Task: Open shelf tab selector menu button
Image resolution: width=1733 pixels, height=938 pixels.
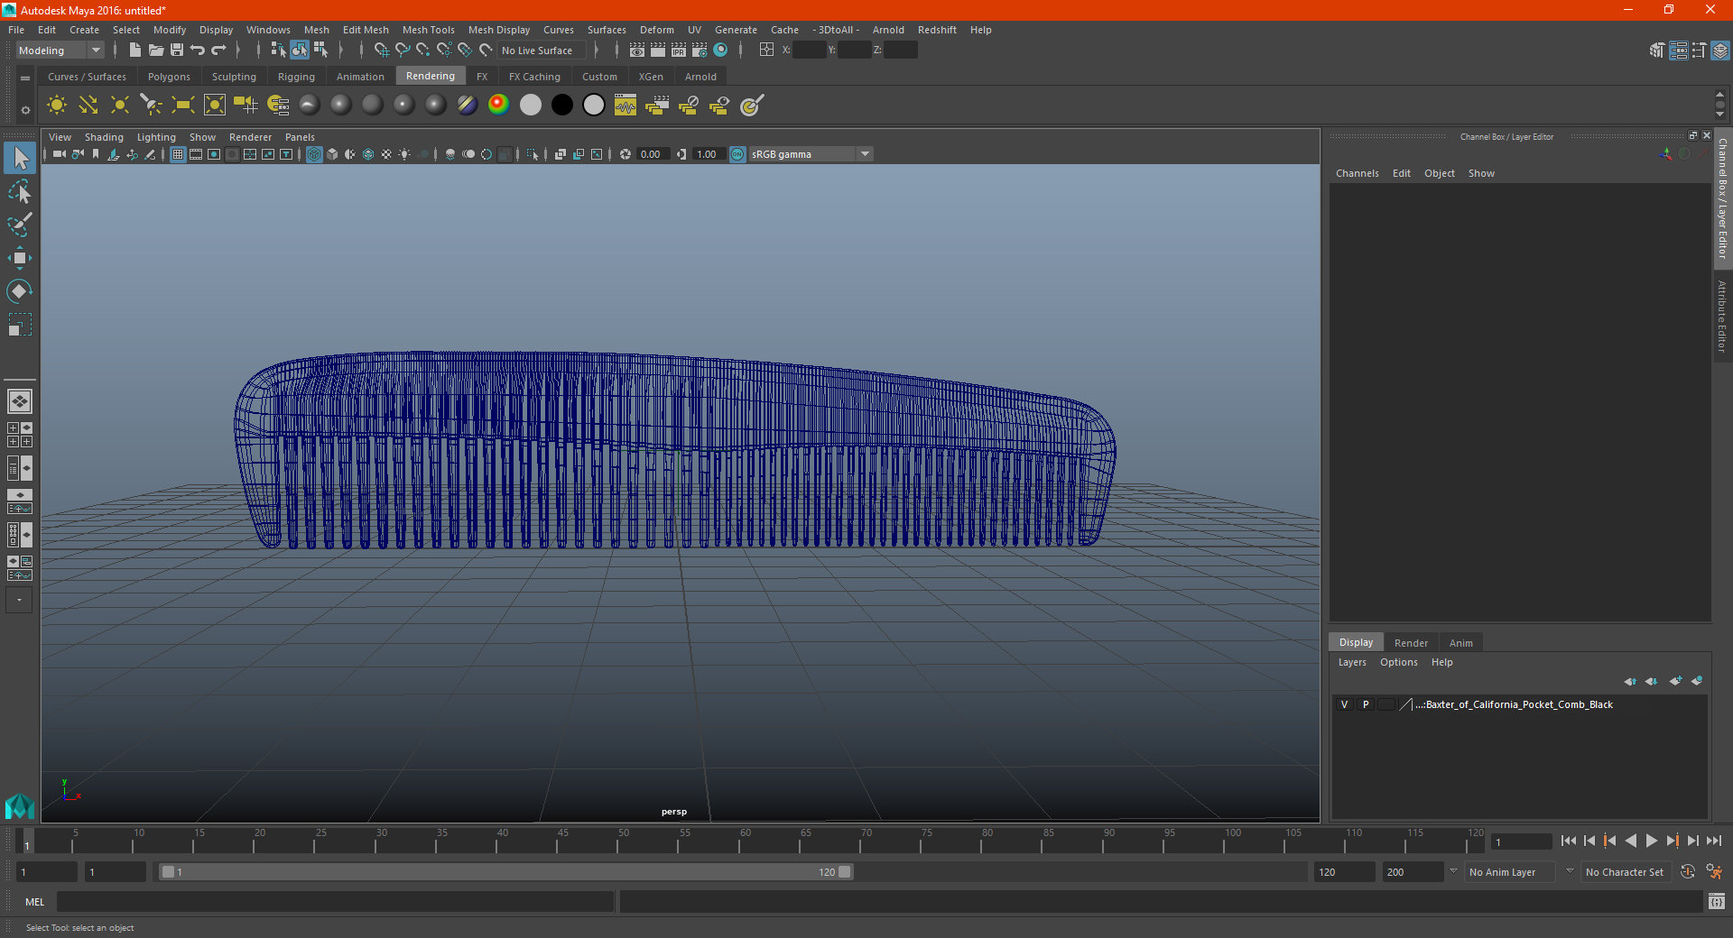Action: pyautogui.click(x=25, y=78)
